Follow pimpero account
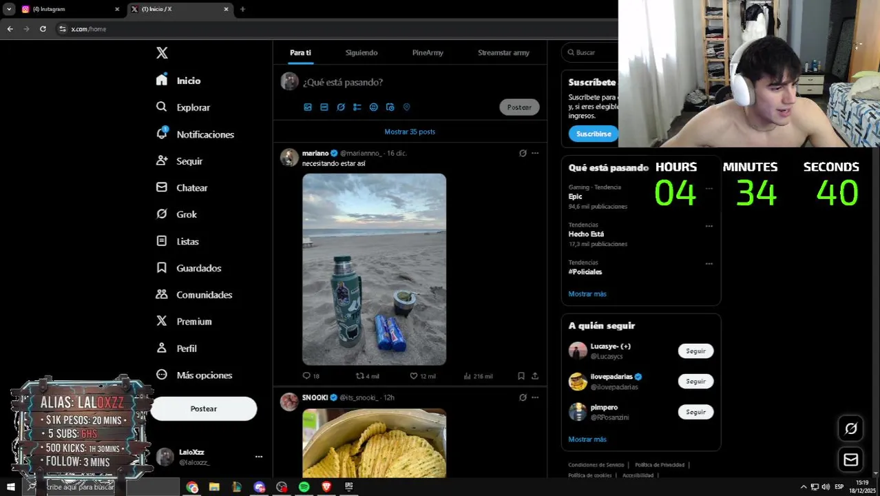The height and width of the screenshot is (496, 880). tap(695, 411)
